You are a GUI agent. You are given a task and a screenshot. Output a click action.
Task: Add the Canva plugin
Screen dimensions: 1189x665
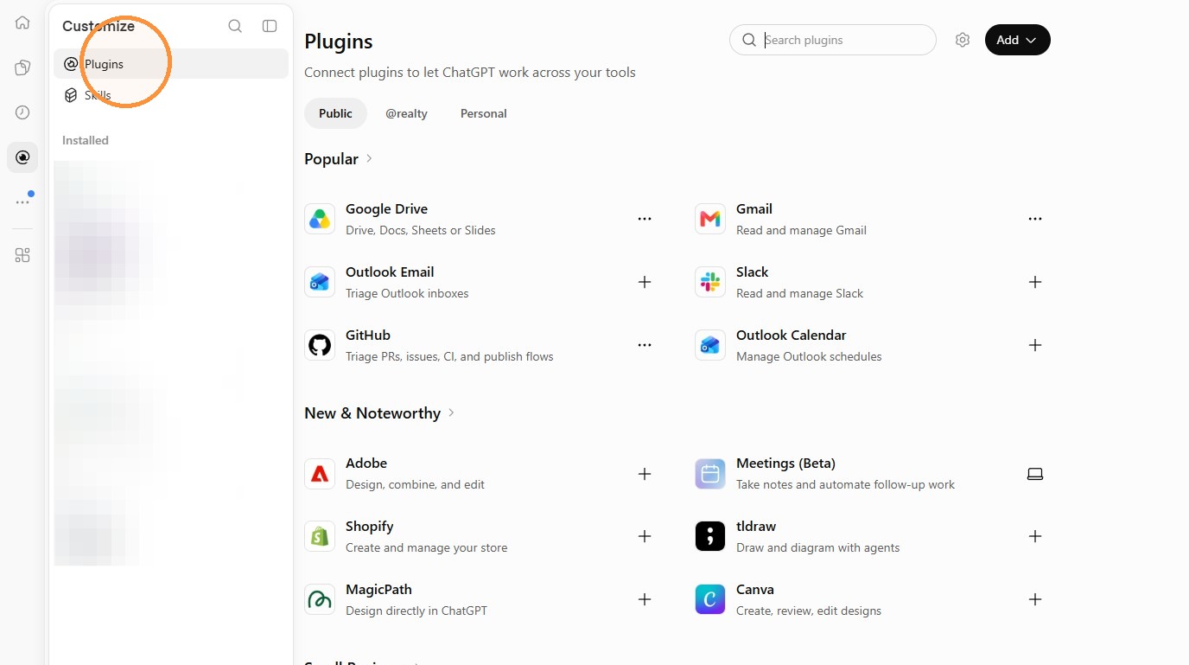(x=1035, y=599)
